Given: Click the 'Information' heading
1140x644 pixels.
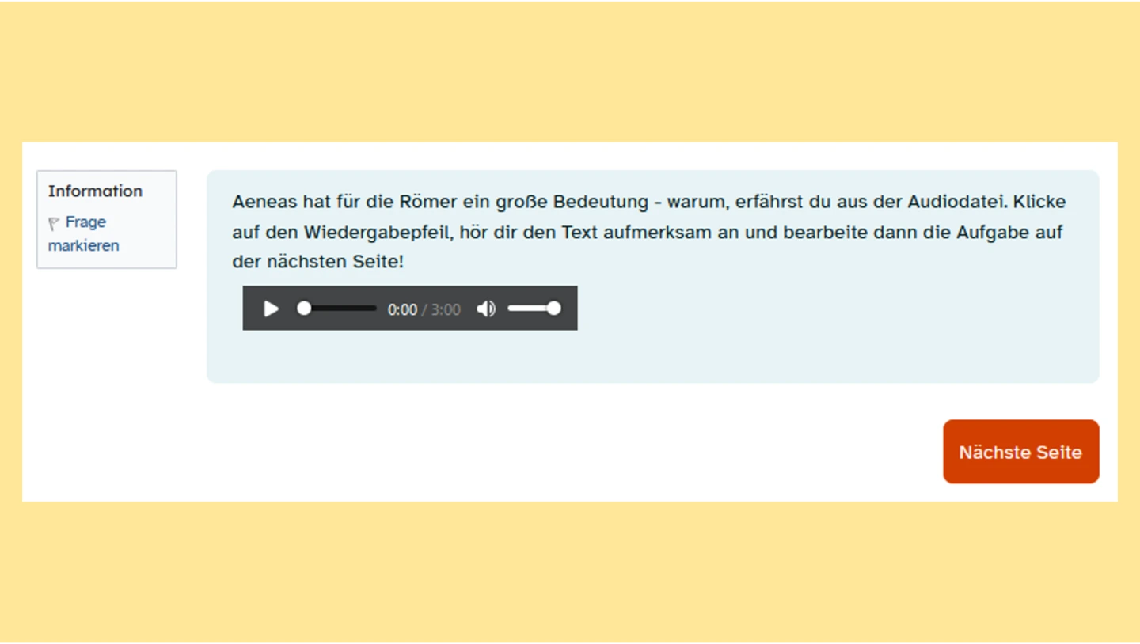Looking at the screenshot, I should (x=95, y=191).
